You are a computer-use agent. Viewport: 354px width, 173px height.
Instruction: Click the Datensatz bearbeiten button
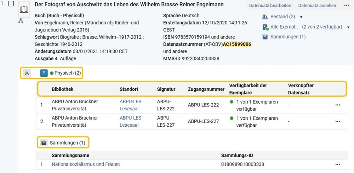270,5
